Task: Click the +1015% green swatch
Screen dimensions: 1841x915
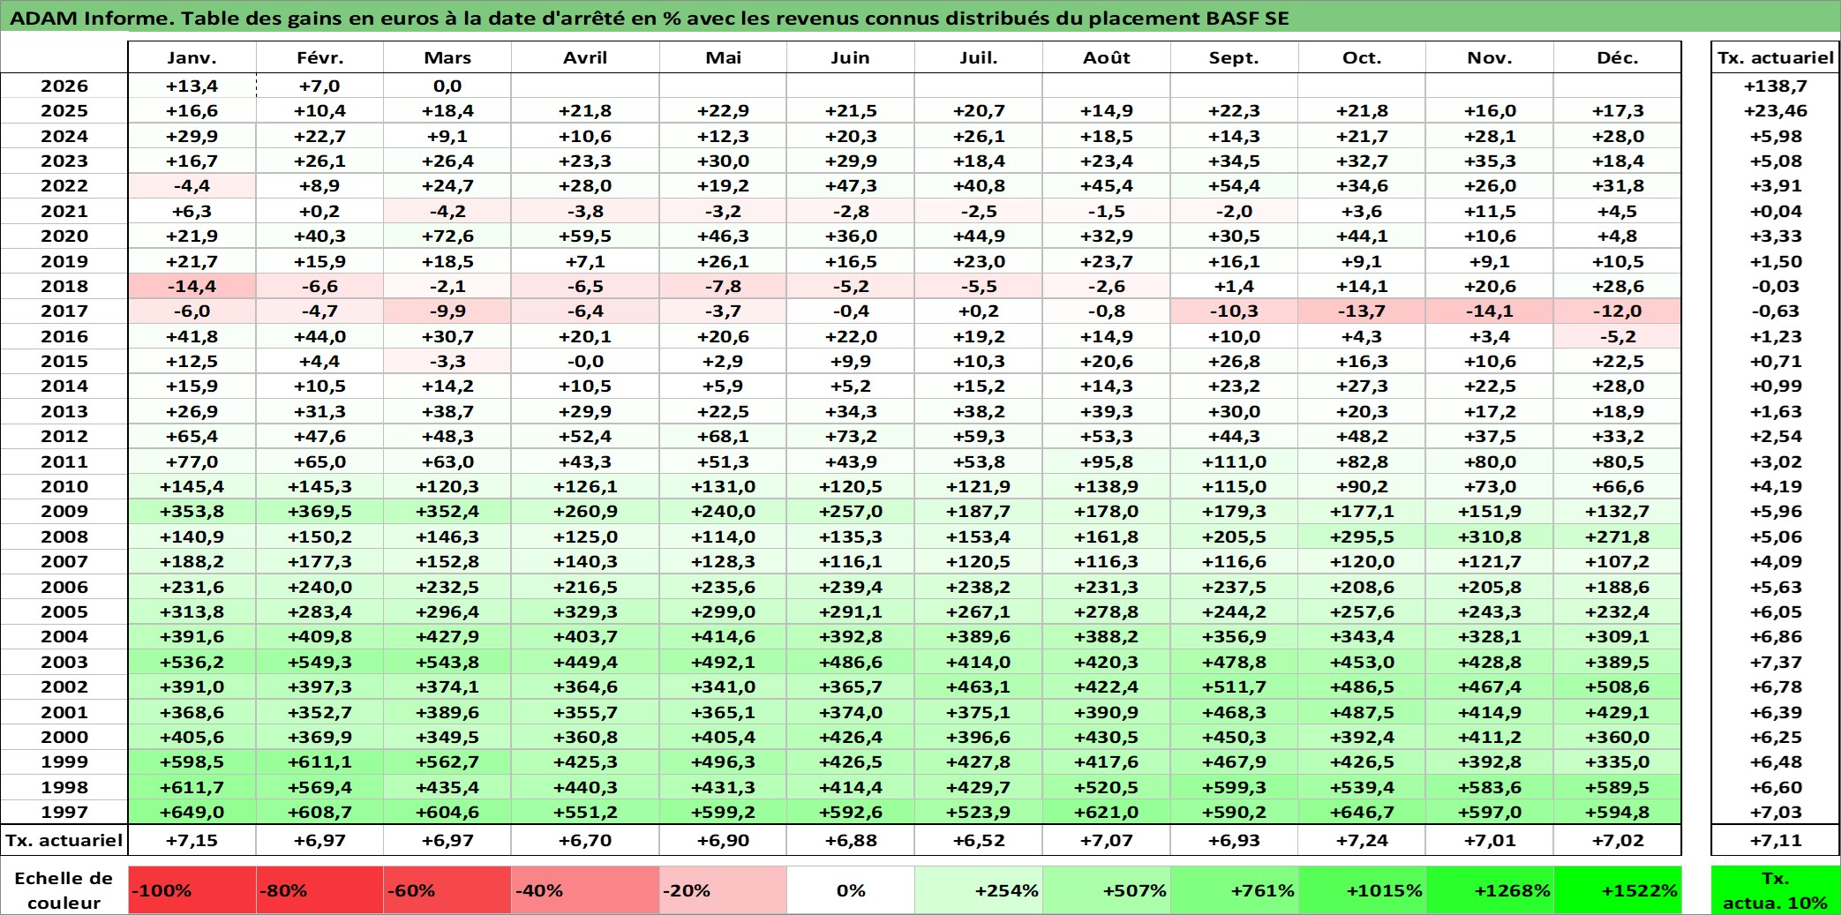Action: (1363, 890)
